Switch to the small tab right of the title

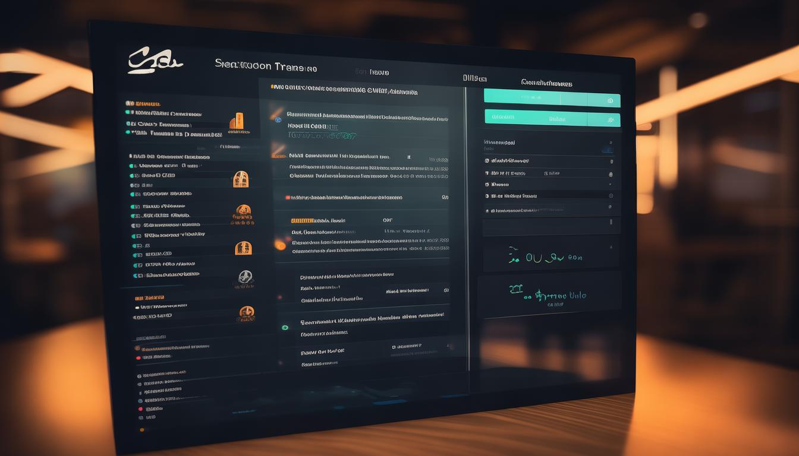372,72
